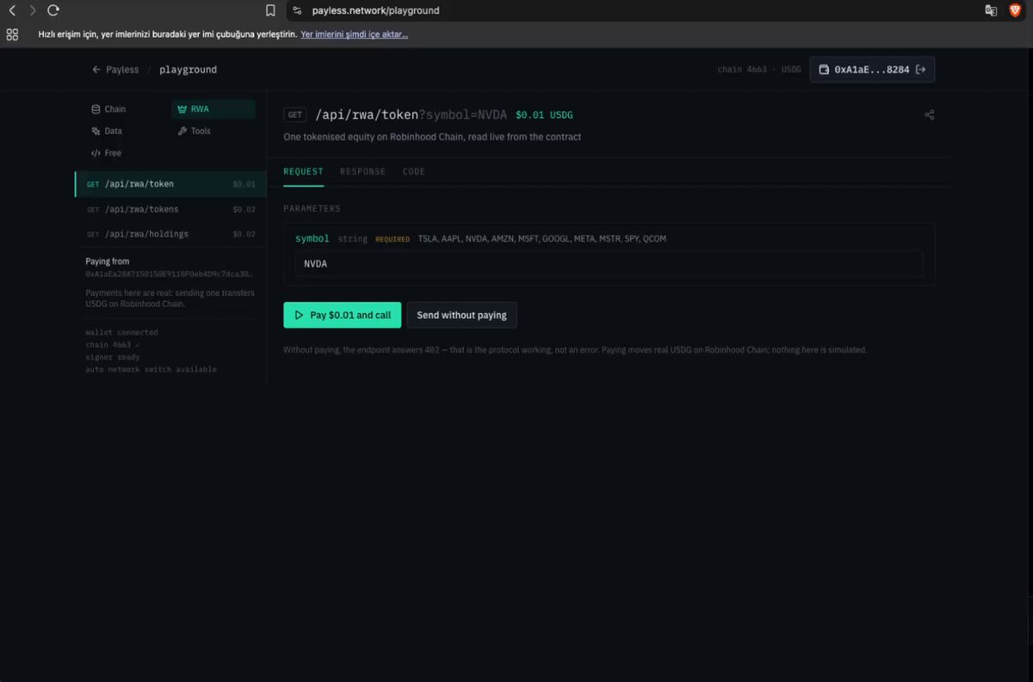Viewport: 1033px width, 682px height.
Task: Open the apps grid icon in bookmarks bar
Action: [x=12, y=34]
